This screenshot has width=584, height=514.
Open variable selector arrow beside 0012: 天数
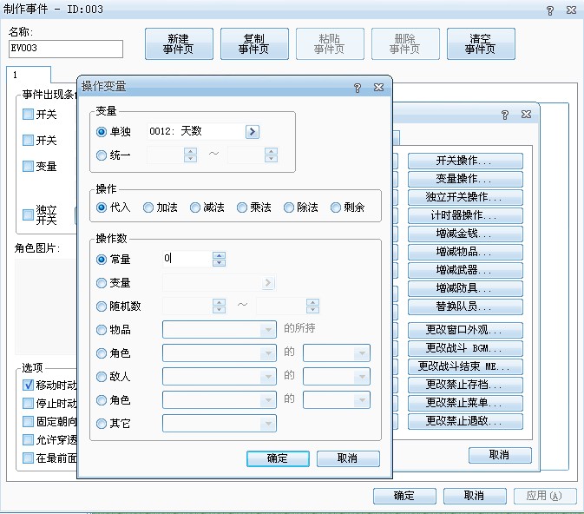253,132
